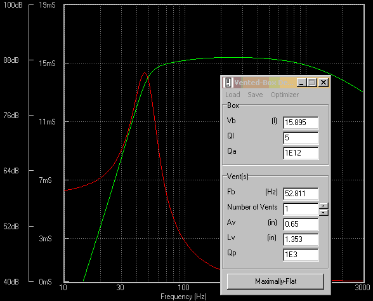This screenshot has width=373, height=301.
Task: Click the 100 frequency tick label
Action: (x=183, y=288)
